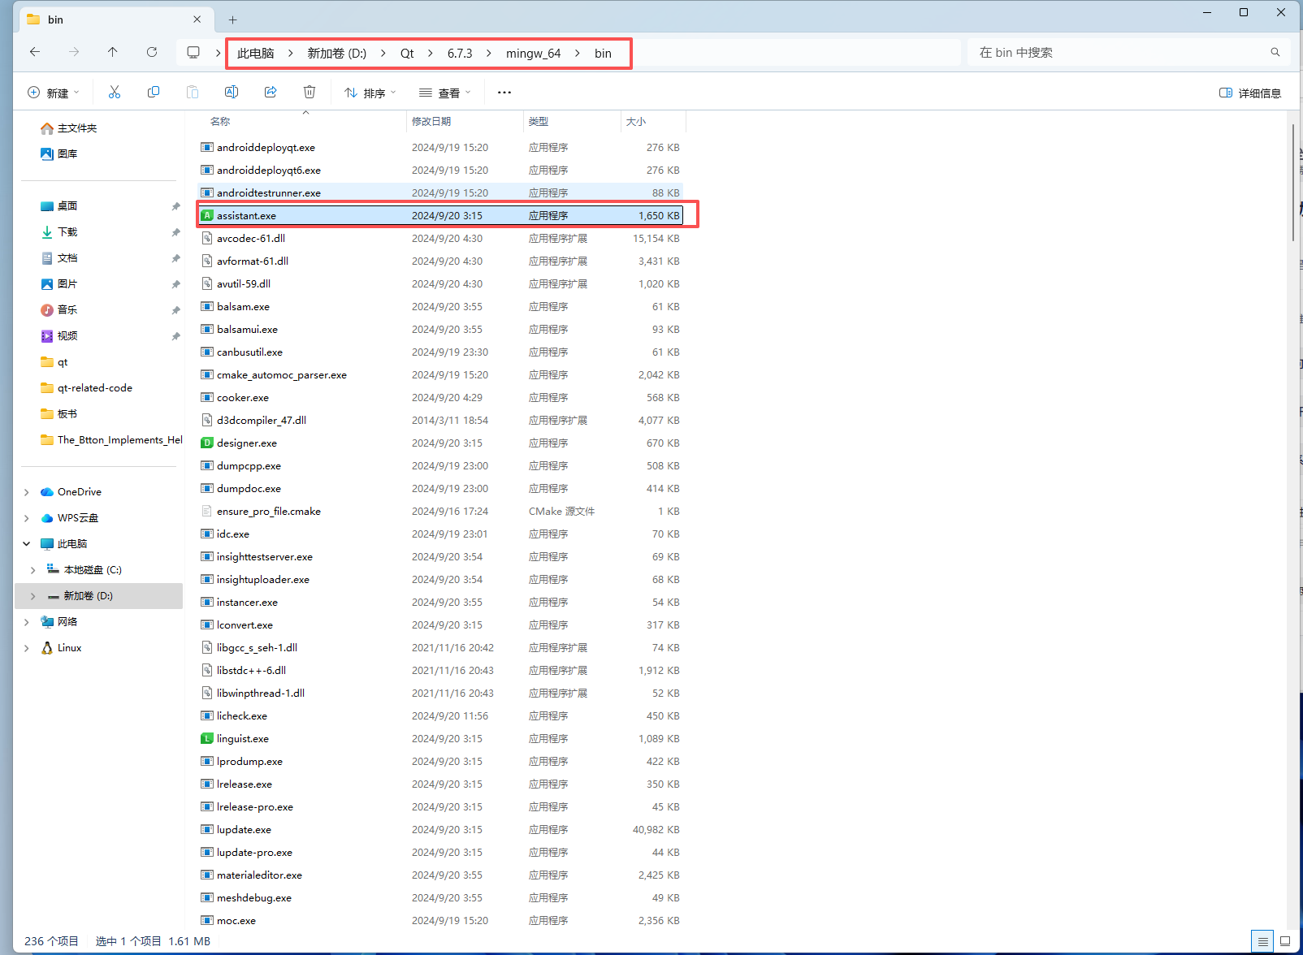The height and width of the screenshot is (955, 1303).
Task: Close the bin tab
Action: click(197, 19)
